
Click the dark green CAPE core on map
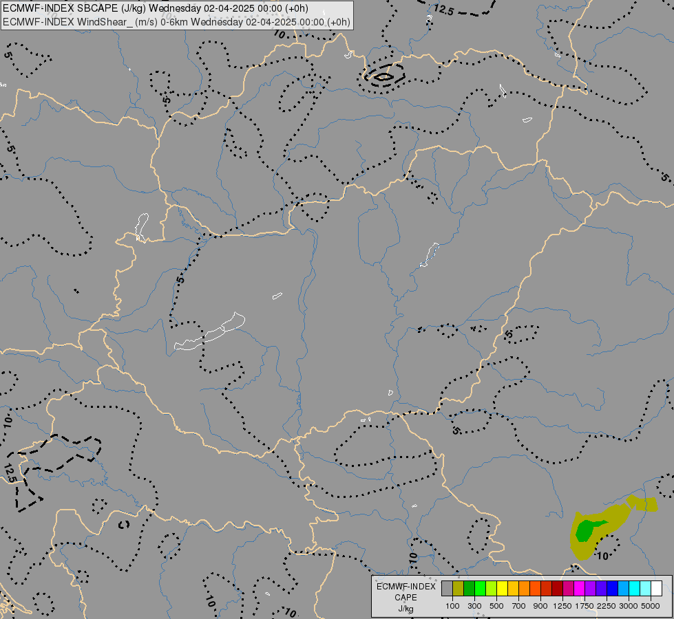coord(585,530)
